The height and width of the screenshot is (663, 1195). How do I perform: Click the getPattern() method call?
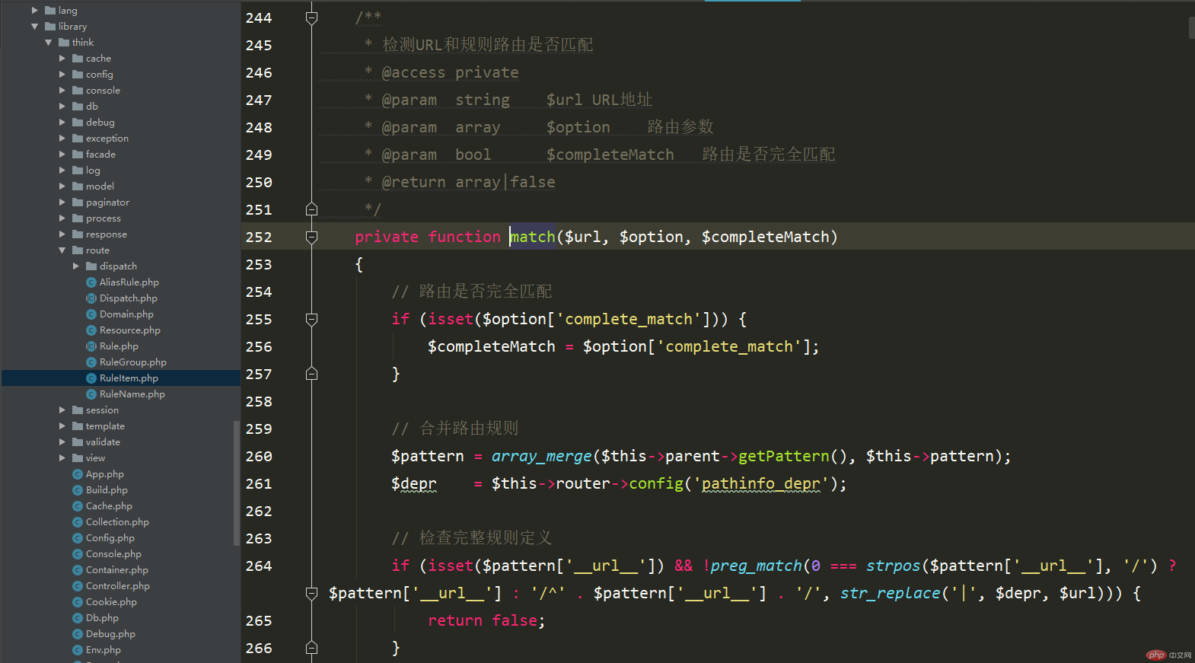(x=792, y=456)
